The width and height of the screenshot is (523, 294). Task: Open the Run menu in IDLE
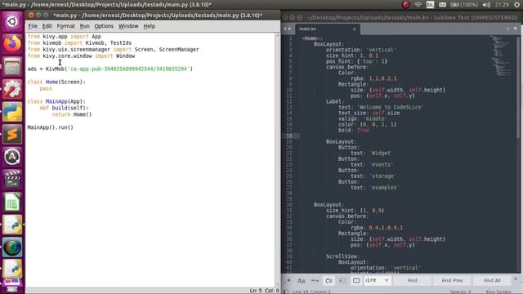[x=85, y=26]
